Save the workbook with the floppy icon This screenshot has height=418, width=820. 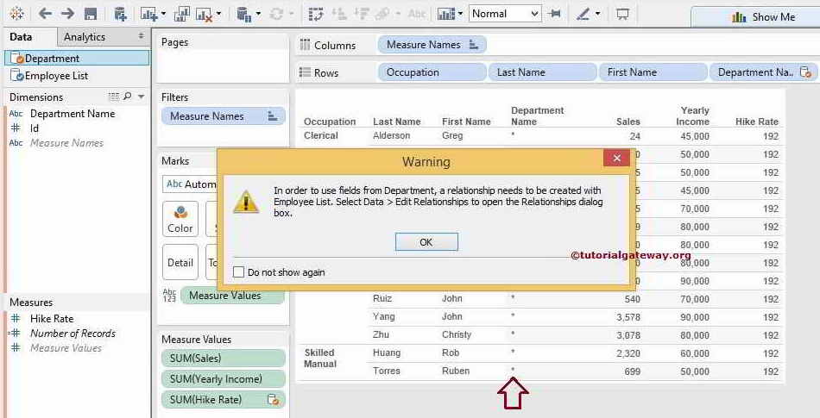point(91,14)
